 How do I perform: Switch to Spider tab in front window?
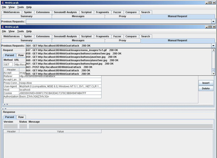click(x=28, y=37)
